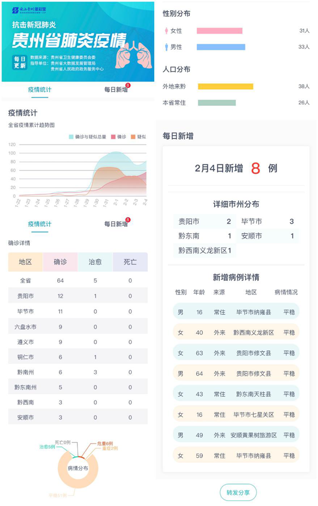The image size is (318, 506).
Task: Select the 安顺市 row in the 确诊详情 table
Action: pos(78,418)
